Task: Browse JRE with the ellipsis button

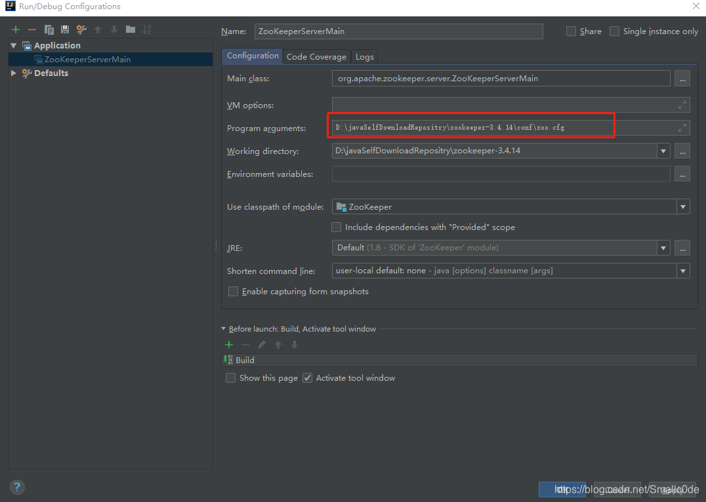Action: pyautogui.click(x=682, y=248)
